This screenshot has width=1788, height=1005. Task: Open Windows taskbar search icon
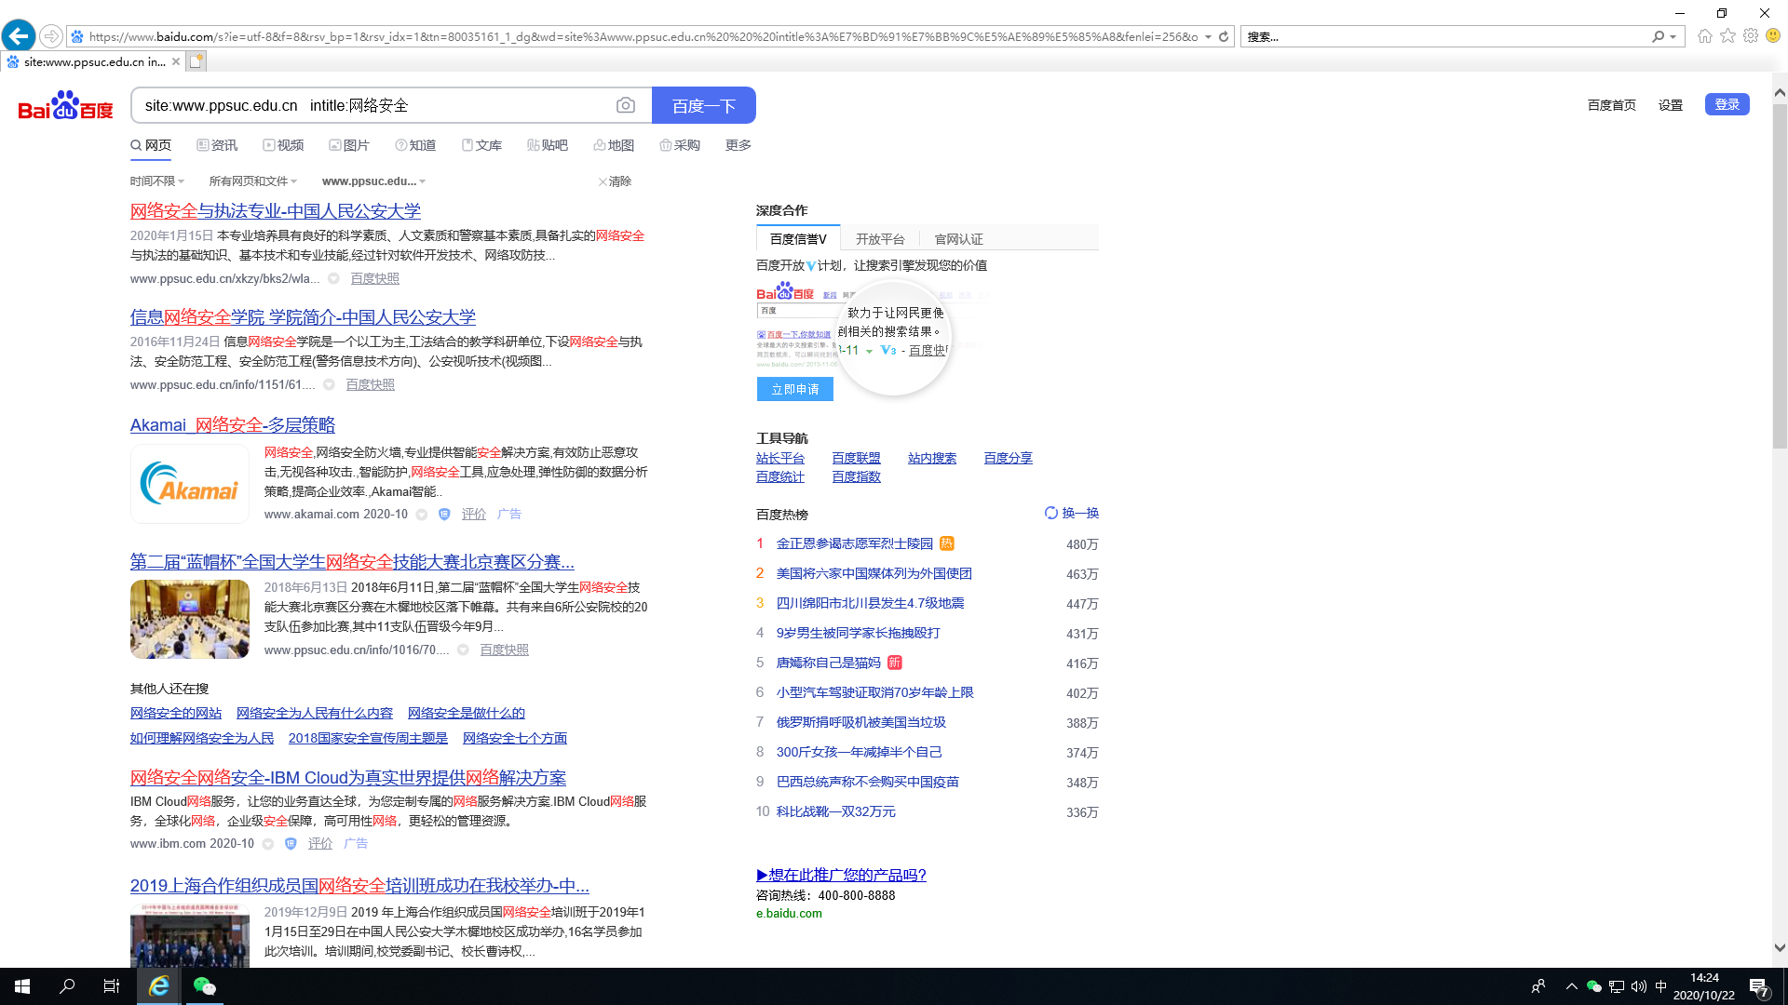click(67, 986)
